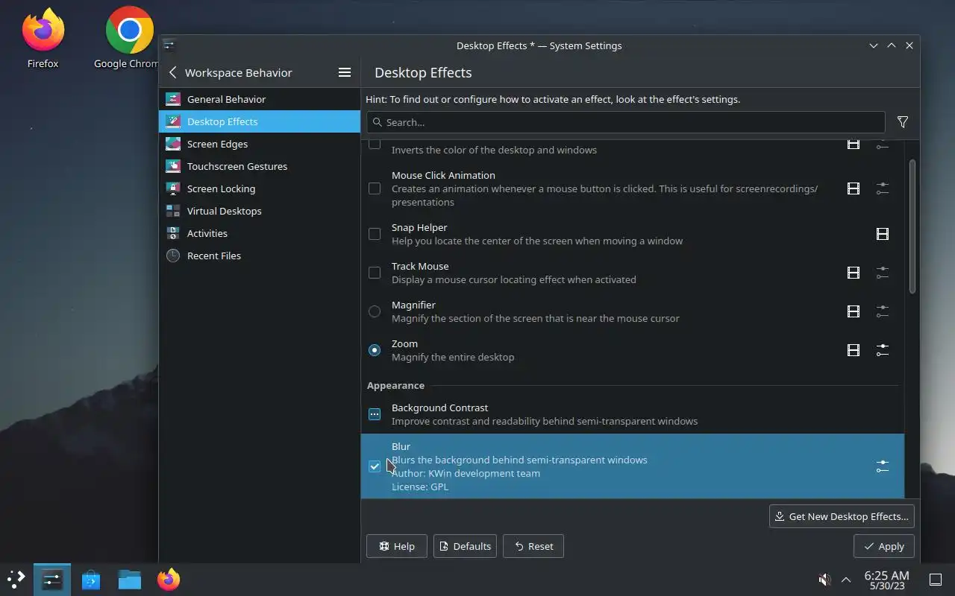The height and width of the screenshot is (596, 955).
Task: Configure the Blur effect settings
Action: point(883,466)
